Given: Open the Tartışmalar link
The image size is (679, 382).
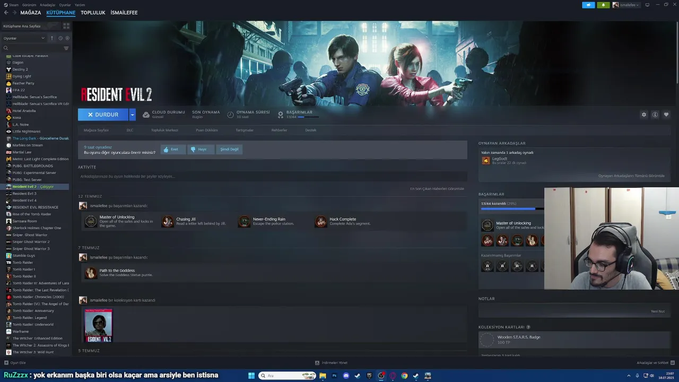Looking at the screenshot, I should pyautogui.click(x=245, y=130).
